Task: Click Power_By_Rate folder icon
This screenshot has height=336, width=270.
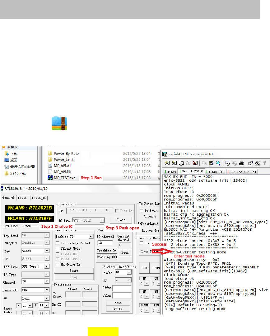Action: tap(50, 153)
